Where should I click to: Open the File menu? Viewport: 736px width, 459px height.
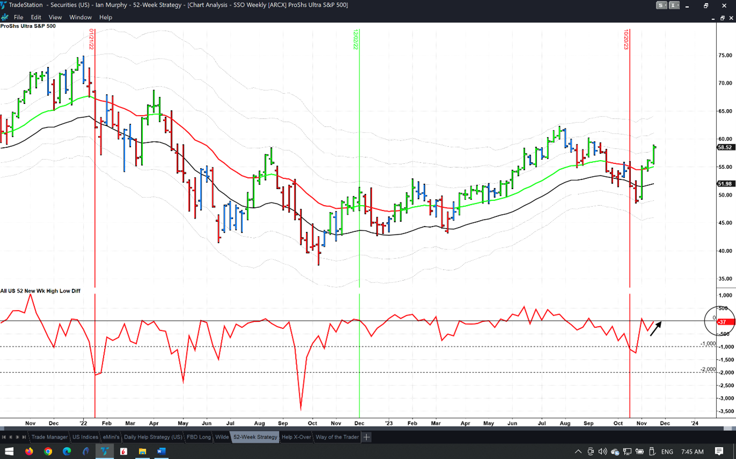click(x=18, y=17)
